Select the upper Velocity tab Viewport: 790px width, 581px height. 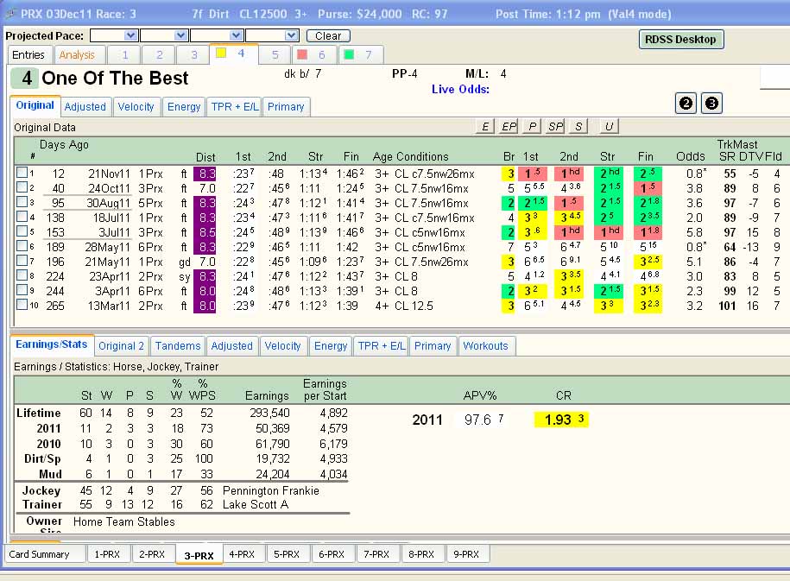[136, 107]
